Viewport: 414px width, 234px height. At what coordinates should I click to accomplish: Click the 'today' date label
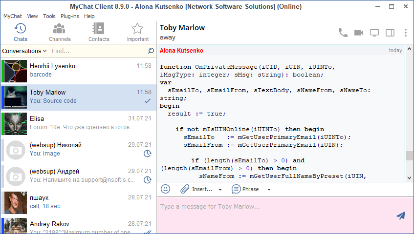pos(395,50)
